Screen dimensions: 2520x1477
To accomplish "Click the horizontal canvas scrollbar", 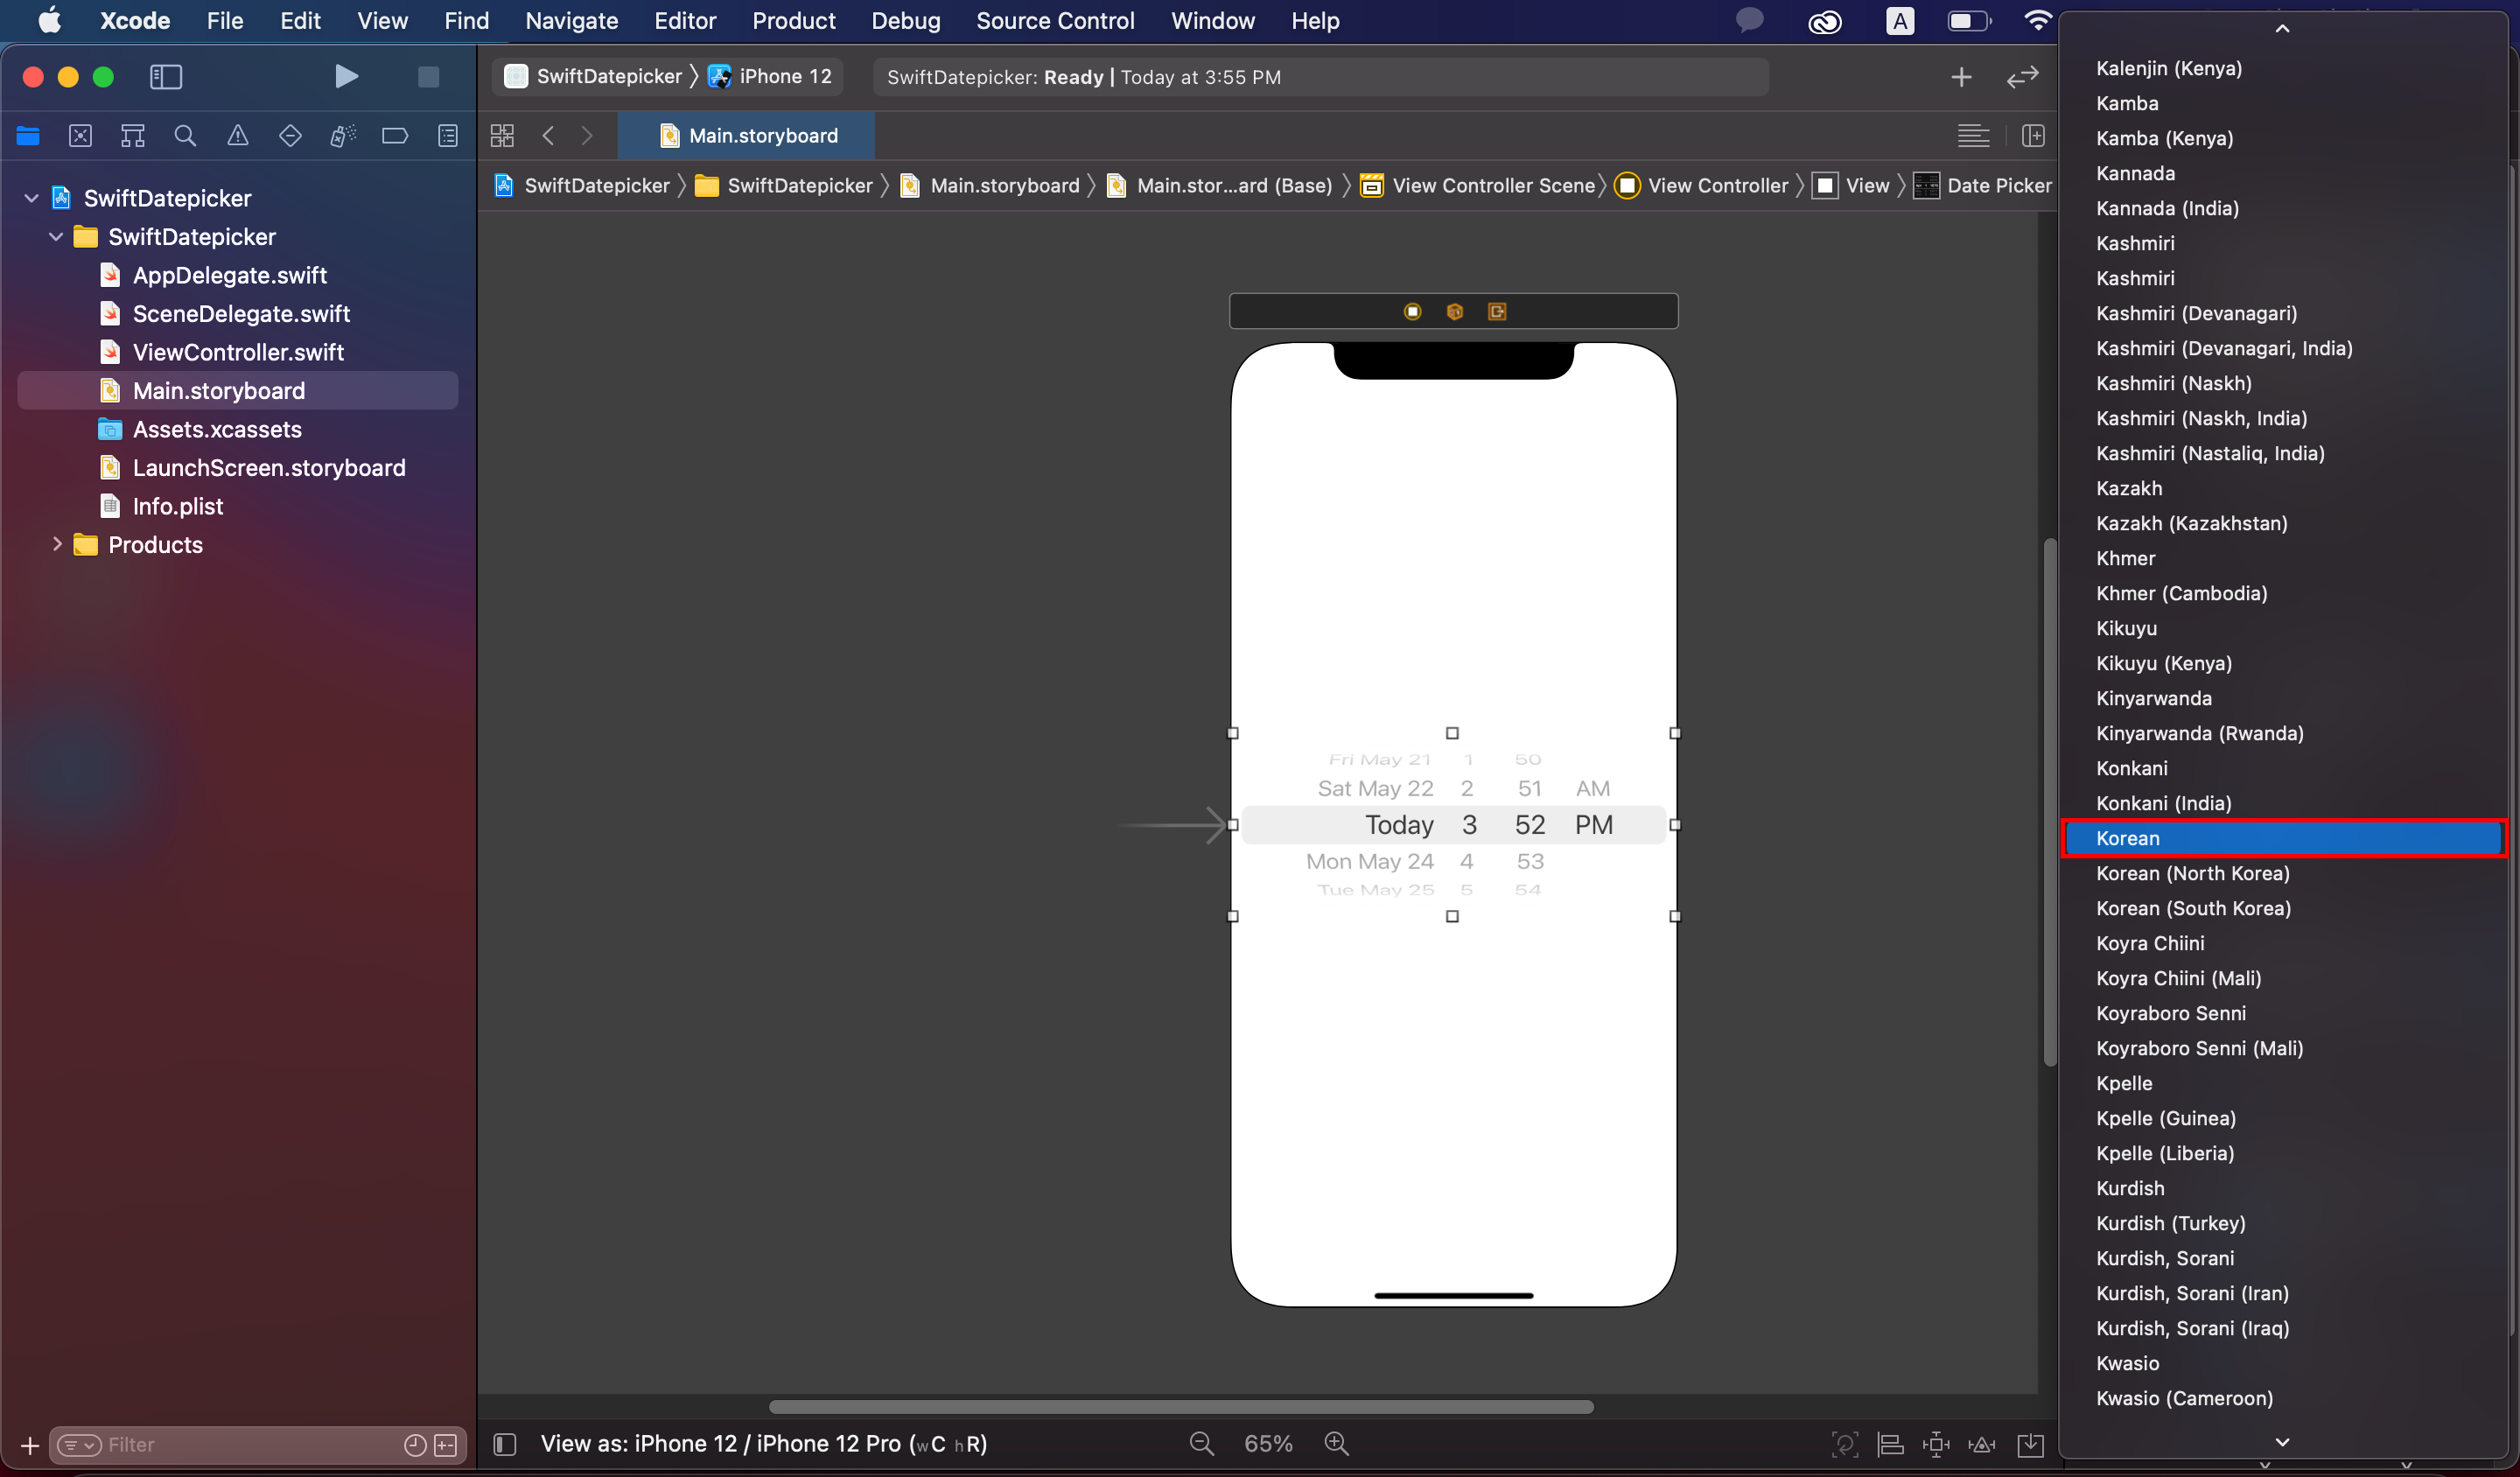I will click(x=1180, y=1406).
